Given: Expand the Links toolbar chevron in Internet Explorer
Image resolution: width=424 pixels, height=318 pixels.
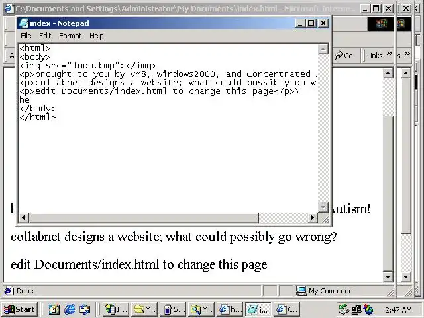Looking at the screenshot, I should [389, 53].
